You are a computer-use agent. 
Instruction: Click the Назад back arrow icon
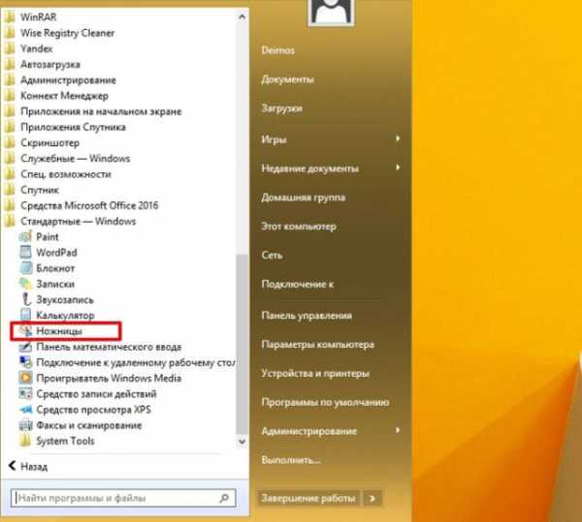click(13, 465)
